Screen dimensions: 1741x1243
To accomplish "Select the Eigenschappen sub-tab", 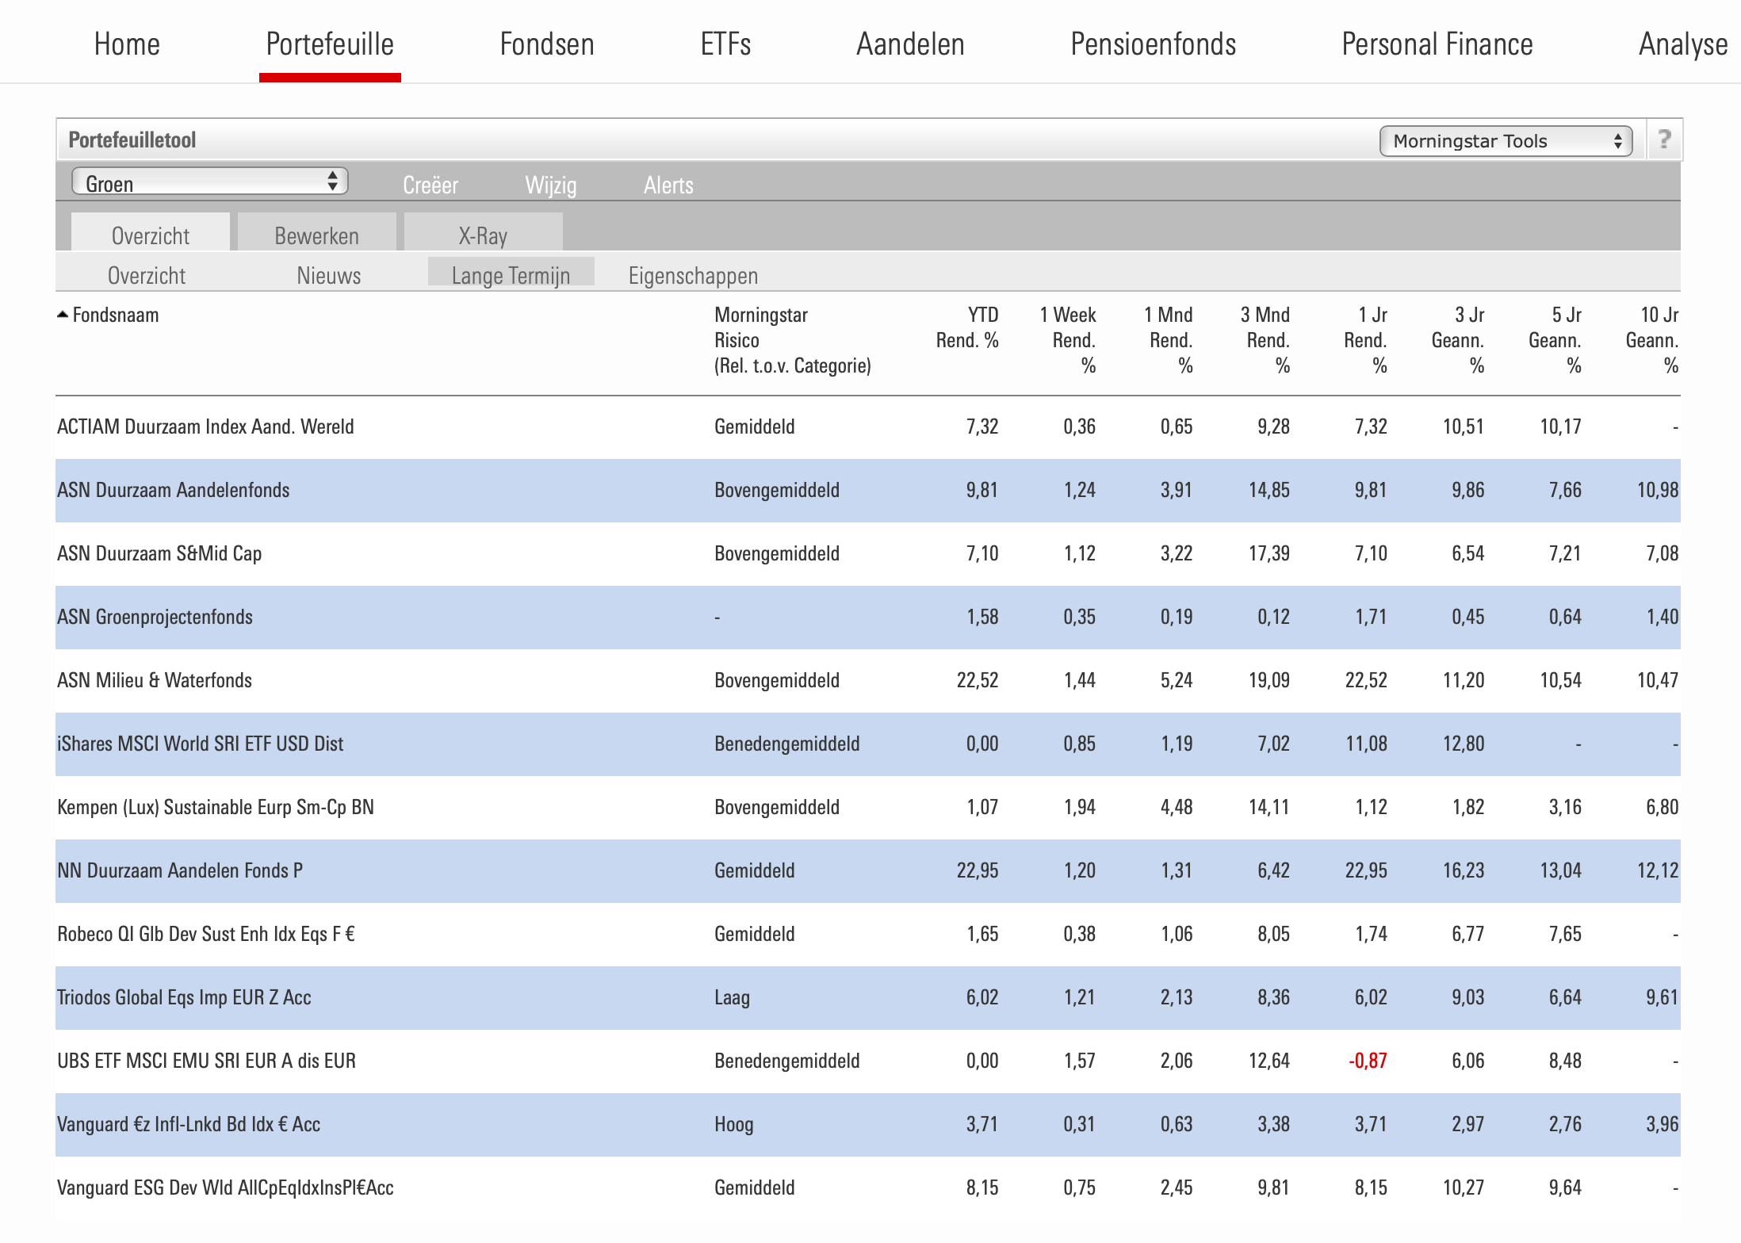I will (x=693, y=275).
